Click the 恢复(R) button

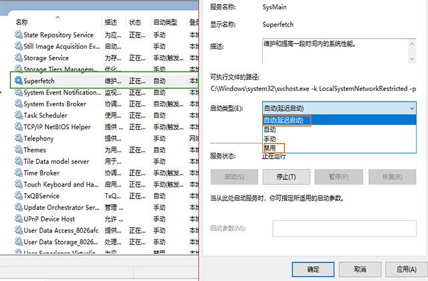[x=393, y=177]
